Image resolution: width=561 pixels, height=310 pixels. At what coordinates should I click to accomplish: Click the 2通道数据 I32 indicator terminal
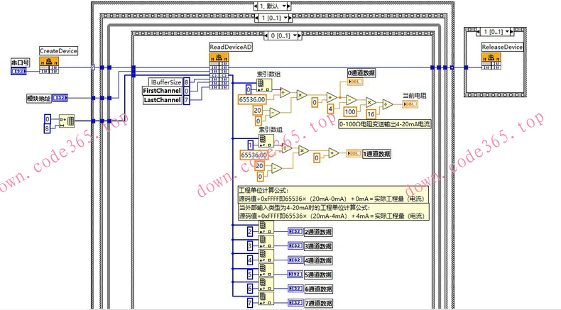coord(295,231)
